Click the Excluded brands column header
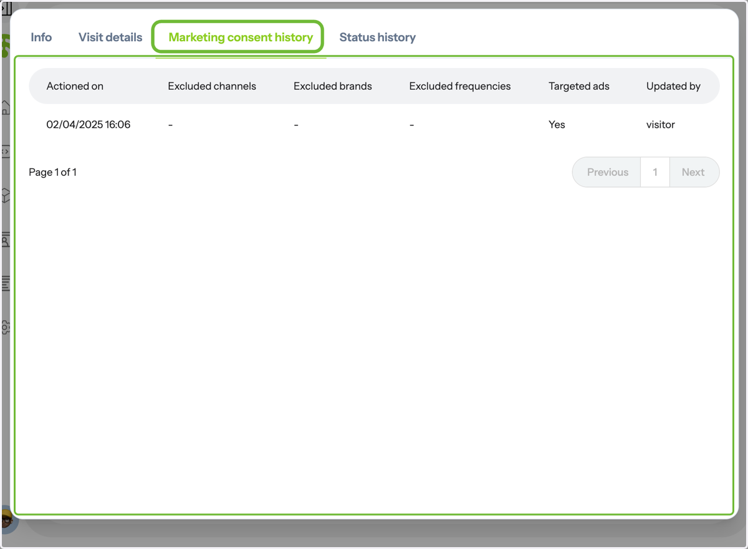The width and height of the screenshot is (748, 549). pyautogui.click(x=333, y=86)
